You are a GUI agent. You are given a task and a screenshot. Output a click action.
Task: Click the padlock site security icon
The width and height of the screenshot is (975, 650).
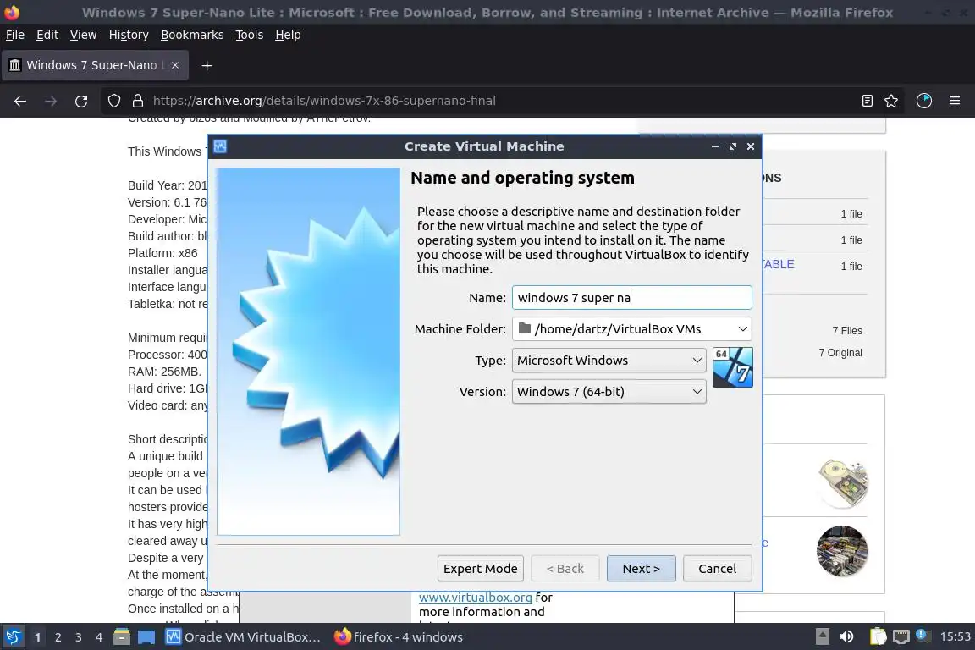[x=137, y=101]
